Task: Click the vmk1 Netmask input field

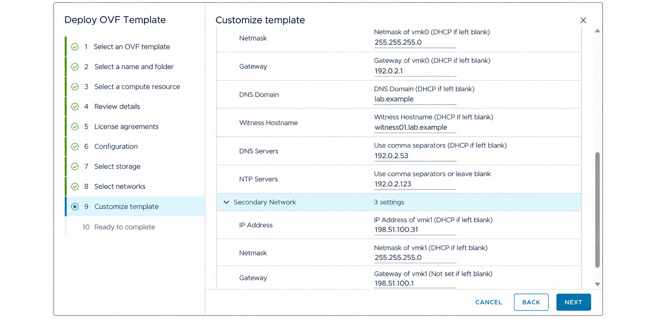Action: click(415, 258)
